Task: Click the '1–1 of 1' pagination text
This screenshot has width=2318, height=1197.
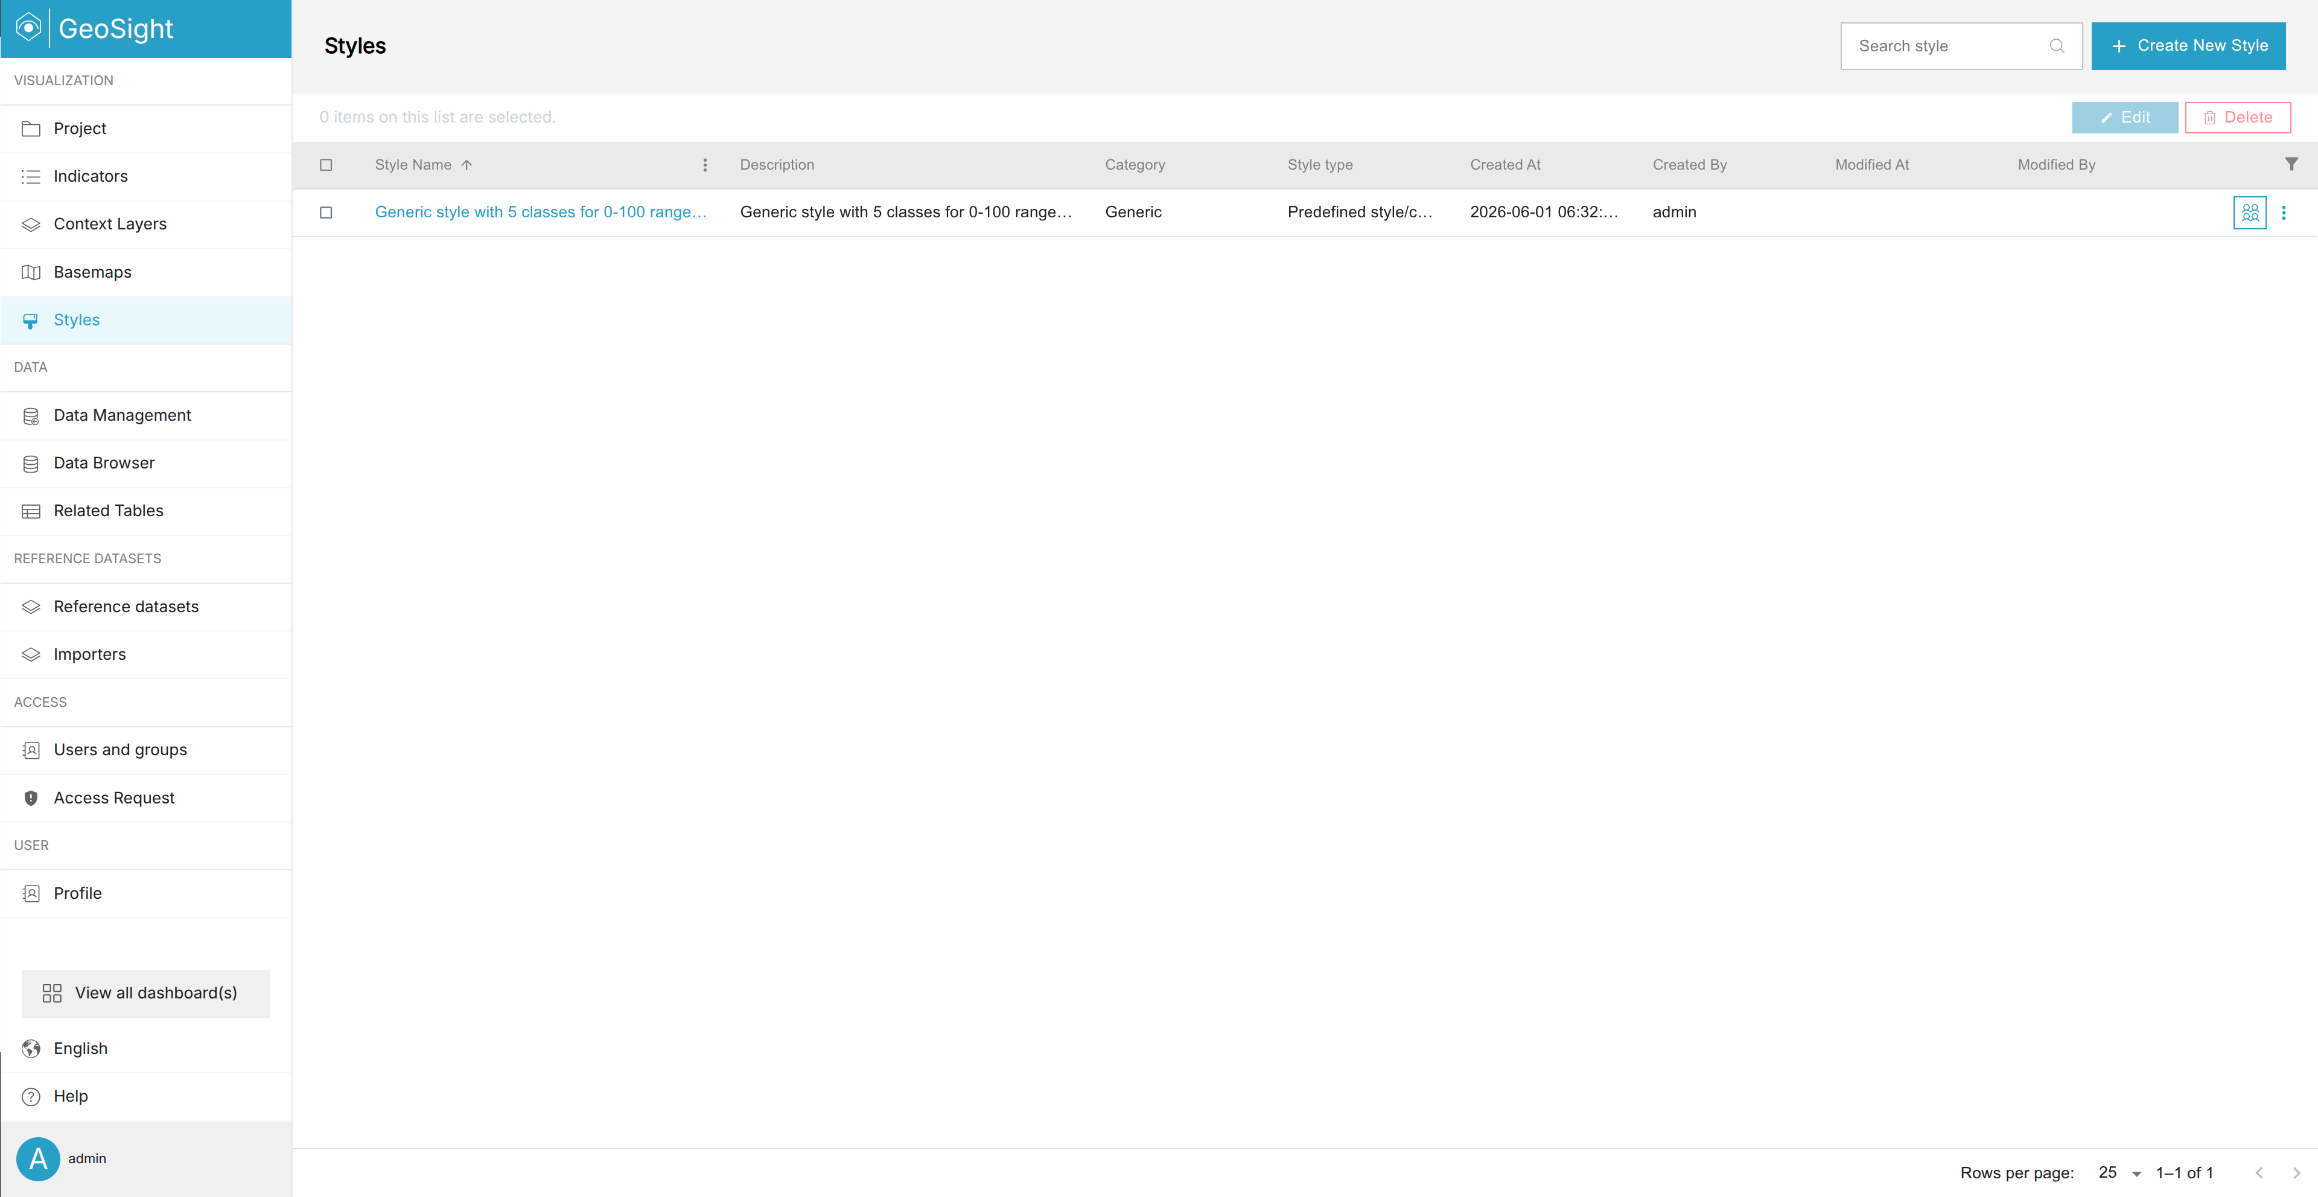Action: 2184,1173
